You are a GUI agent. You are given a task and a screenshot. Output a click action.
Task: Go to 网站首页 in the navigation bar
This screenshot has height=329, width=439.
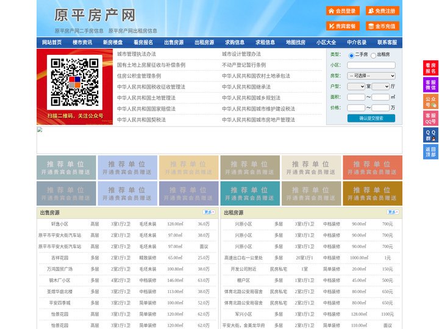[x=52, y=43]
